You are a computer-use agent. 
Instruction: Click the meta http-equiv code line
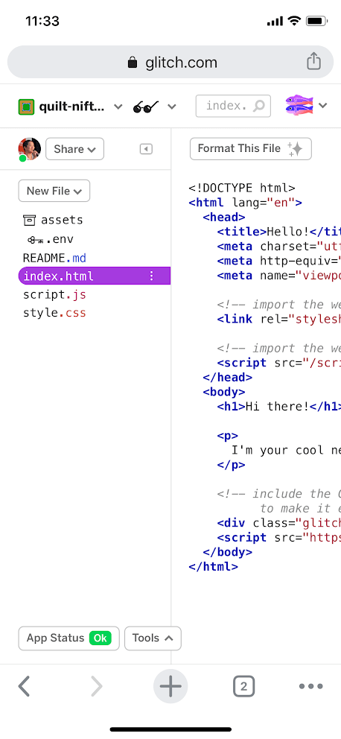coord(278,261)
